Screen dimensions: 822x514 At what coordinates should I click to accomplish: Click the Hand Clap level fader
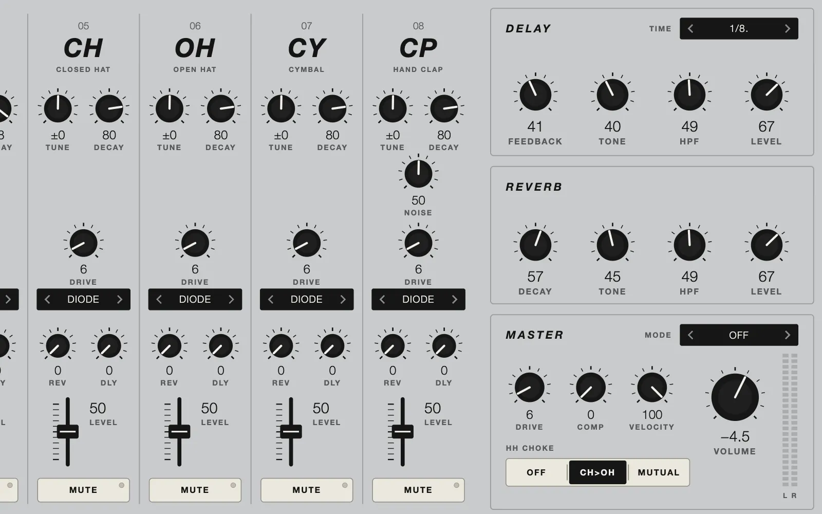tap(402, 431)
